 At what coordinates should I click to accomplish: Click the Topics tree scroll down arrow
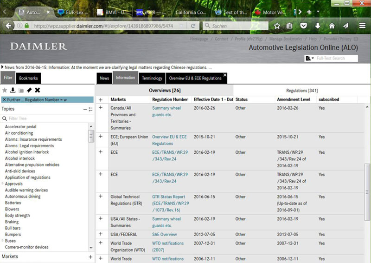pos(91,248)
